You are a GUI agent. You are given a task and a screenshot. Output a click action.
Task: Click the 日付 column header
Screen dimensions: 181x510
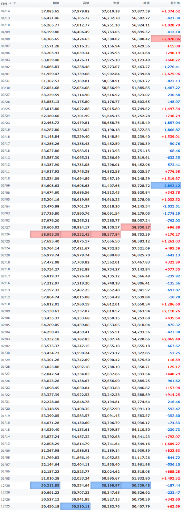pos(4,3)
